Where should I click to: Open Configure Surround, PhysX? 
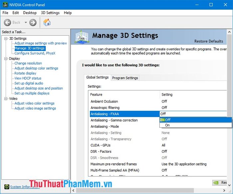click(35, 53)
